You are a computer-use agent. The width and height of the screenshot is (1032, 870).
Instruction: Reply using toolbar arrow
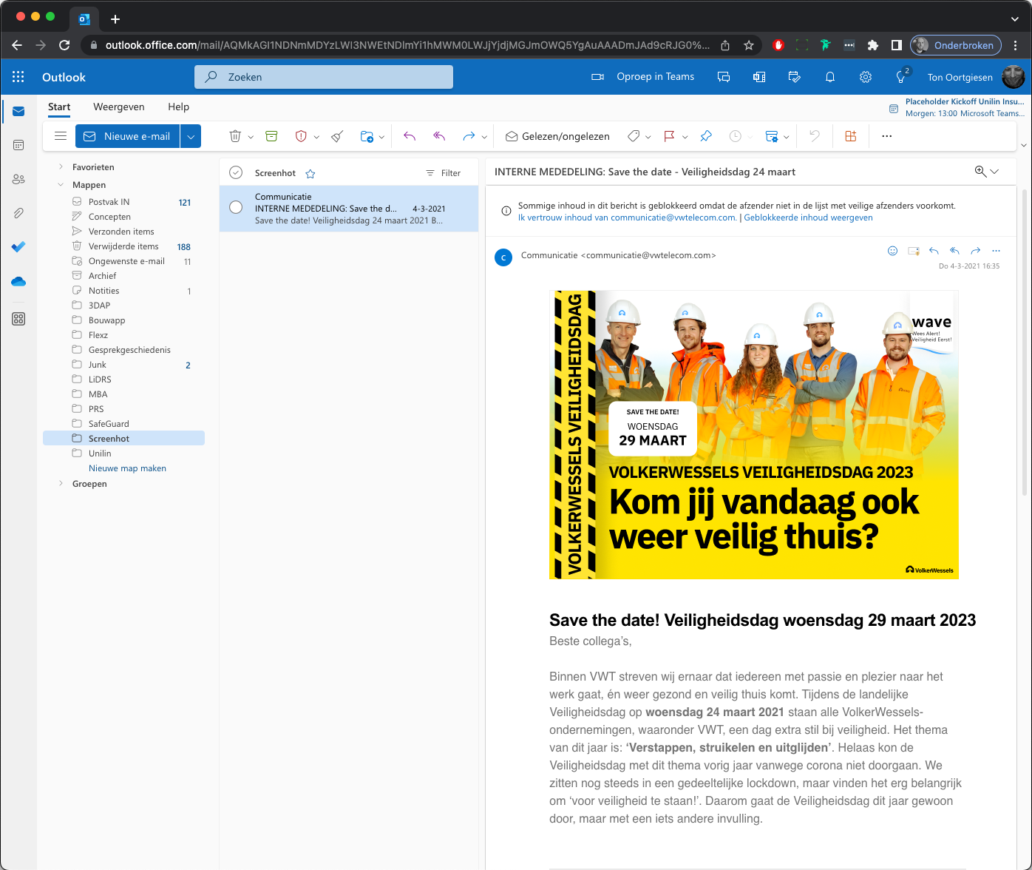pos(410,136)
